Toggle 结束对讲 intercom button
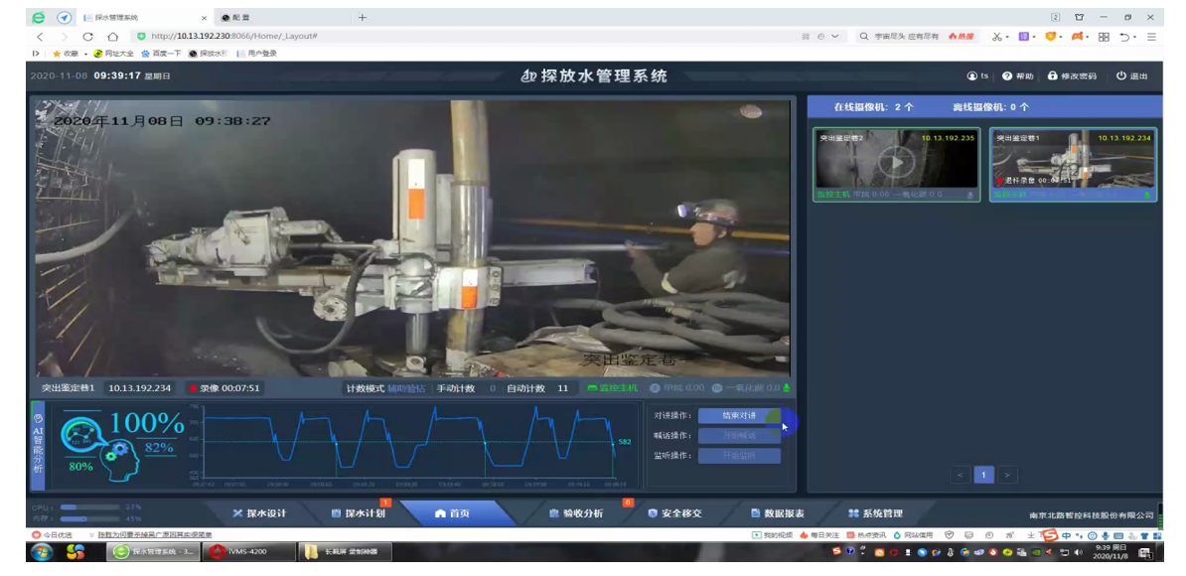 [x=738, y=415]
